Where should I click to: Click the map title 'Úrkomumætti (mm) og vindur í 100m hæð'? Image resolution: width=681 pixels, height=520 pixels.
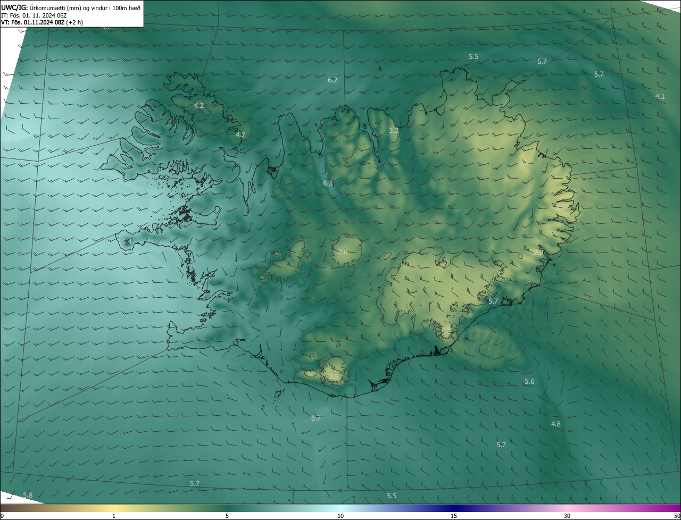click(85, 7)
